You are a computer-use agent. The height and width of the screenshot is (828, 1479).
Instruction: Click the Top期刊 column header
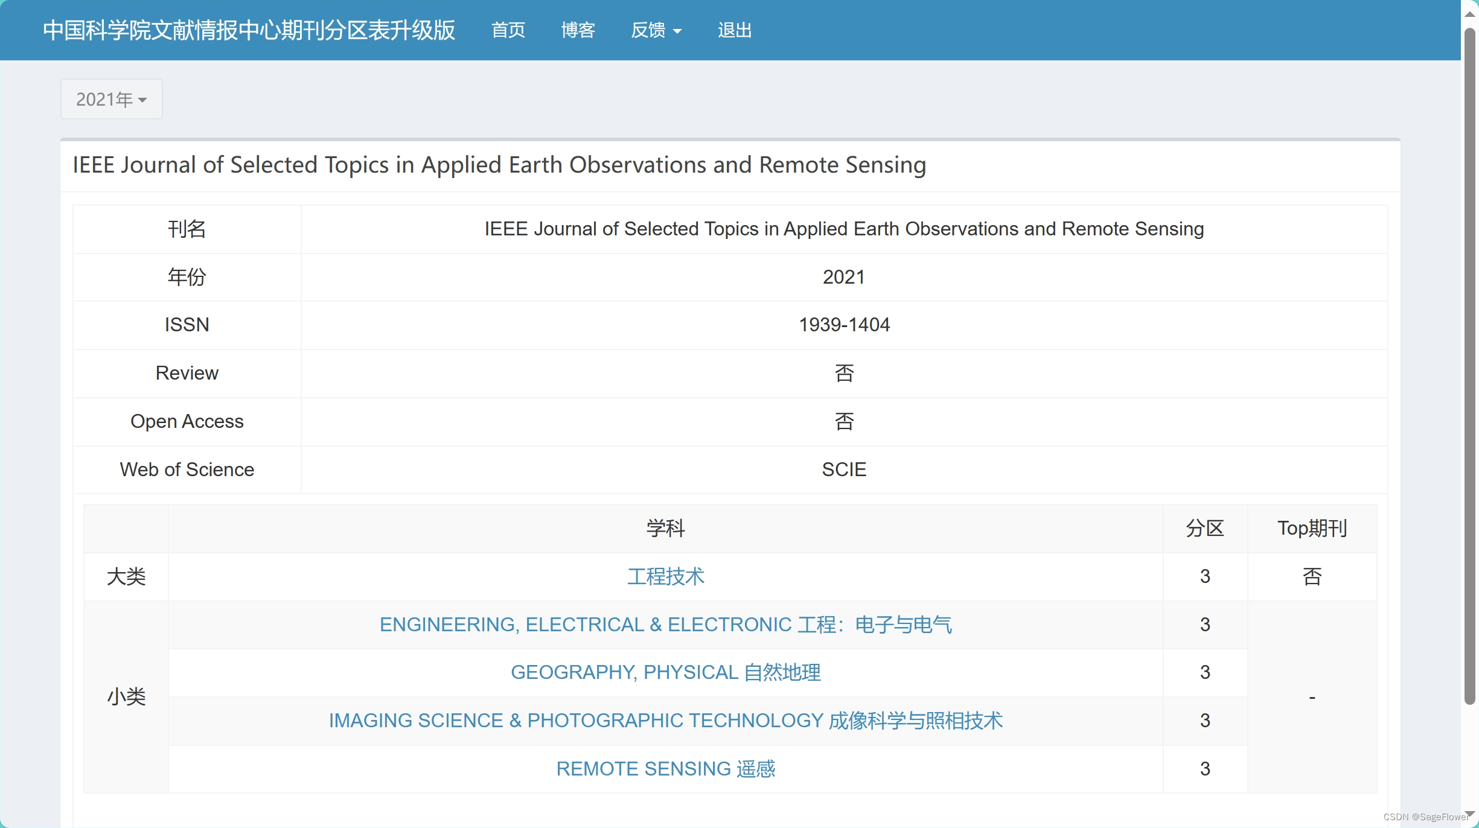click(1312, 528)
